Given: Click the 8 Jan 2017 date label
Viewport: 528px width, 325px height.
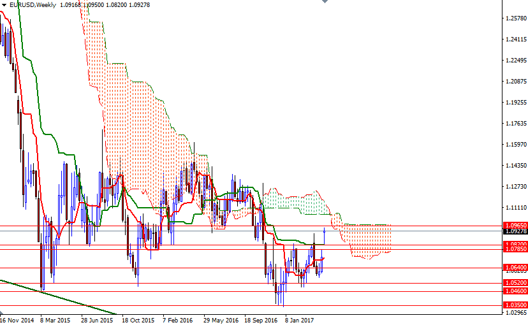Looking at the screenshot, I should (299, 321).
